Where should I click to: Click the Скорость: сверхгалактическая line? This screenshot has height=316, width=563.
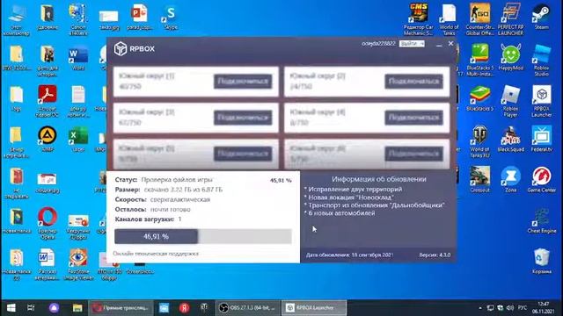click(163, 199)
